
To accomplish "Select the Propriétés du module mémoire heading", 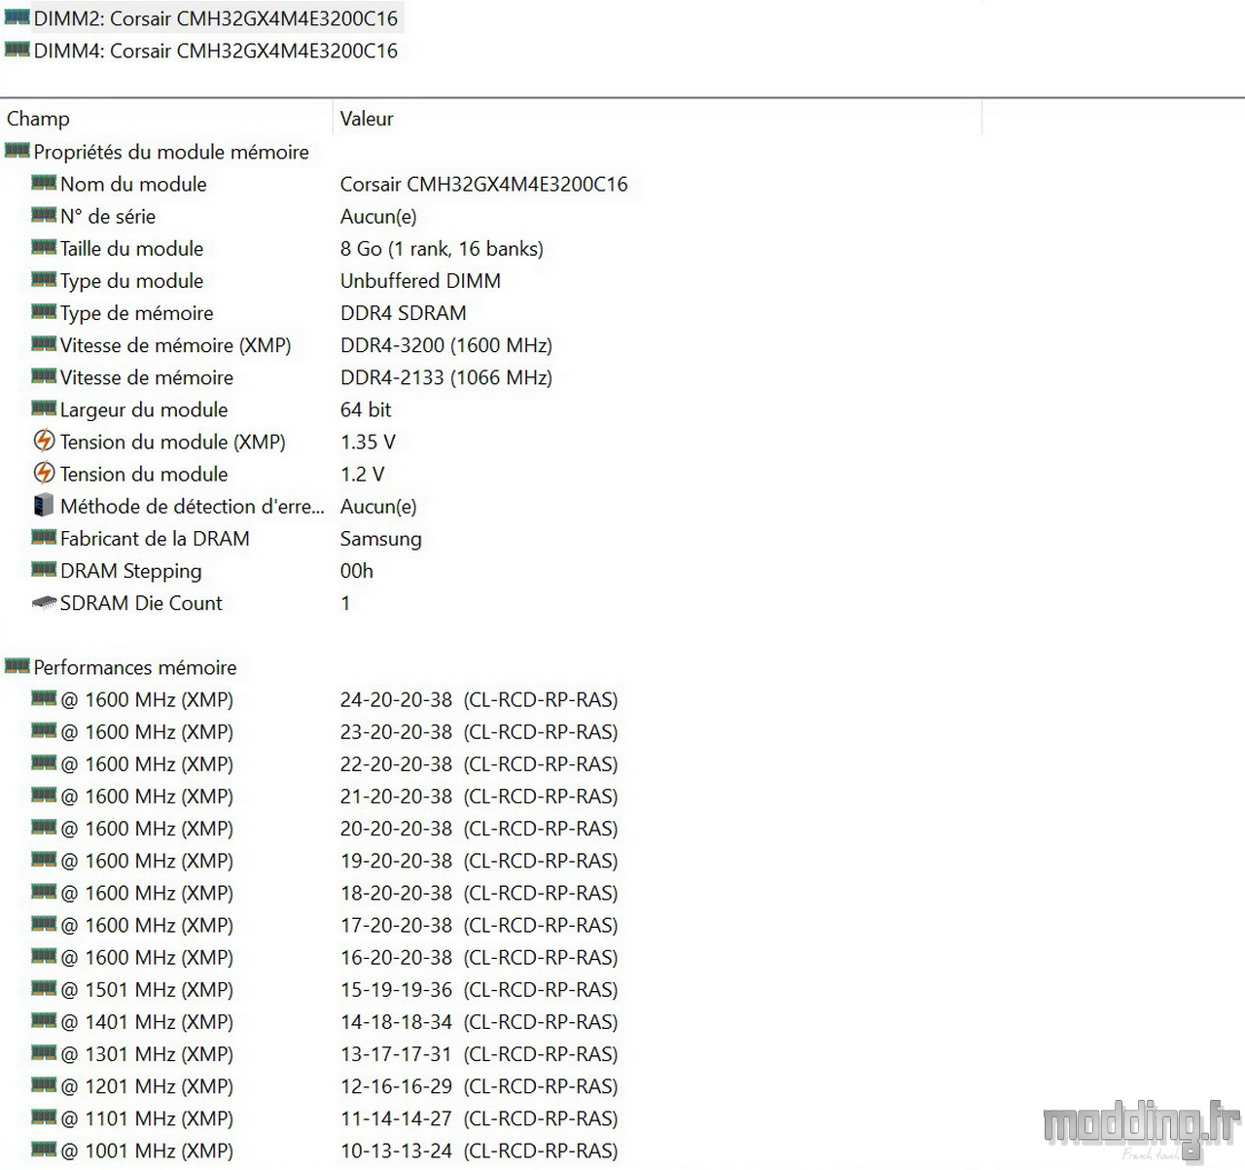I will coord(171,152).
